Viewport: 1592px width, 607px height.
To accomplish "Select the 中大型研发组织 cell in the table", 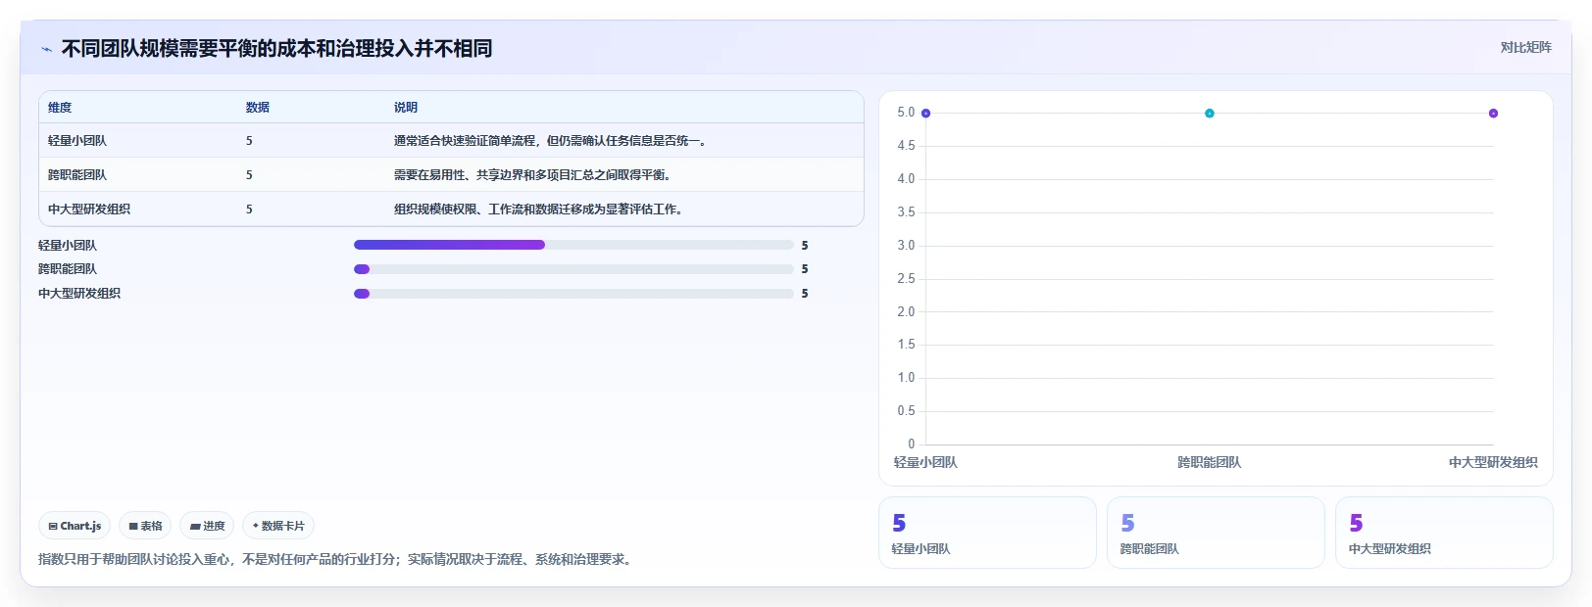I will tap(89, 210).
